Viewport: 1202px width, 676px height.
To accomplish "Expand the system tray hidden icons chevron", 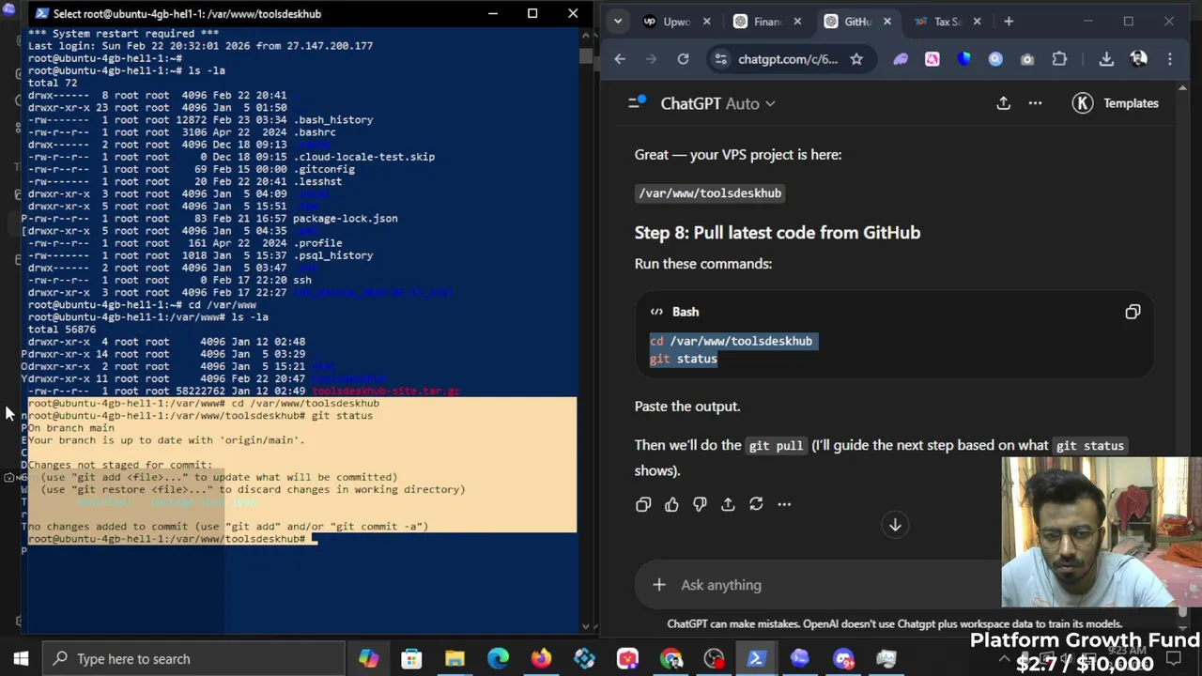I will pos(1004,661).
